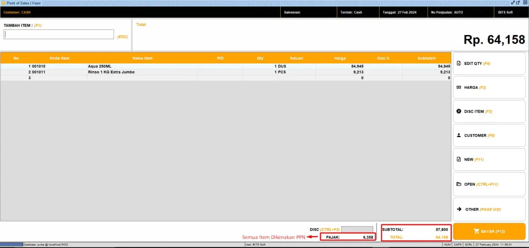Click the Nama Item column header

pyautogui.click(x=142, y=58)
